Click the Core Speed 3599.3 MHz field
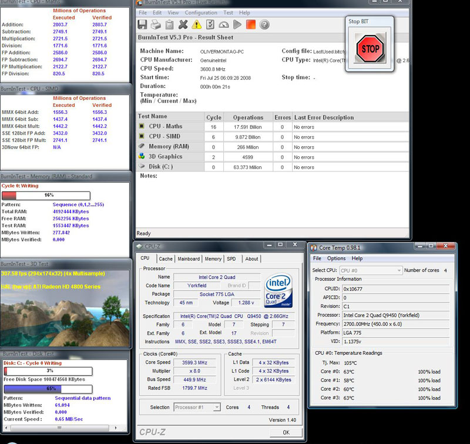Screen dimensions: 470x444 tap(194, 362)
